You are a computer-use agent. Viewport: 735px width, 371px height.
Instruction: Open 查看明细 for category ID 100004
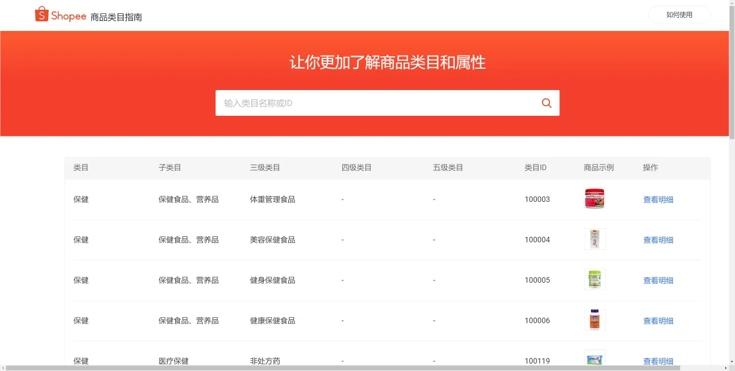point(658,240)
